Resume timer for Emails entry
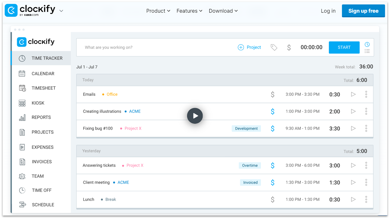The height and width of the screenshot is (219, 390). coord(353,94)
